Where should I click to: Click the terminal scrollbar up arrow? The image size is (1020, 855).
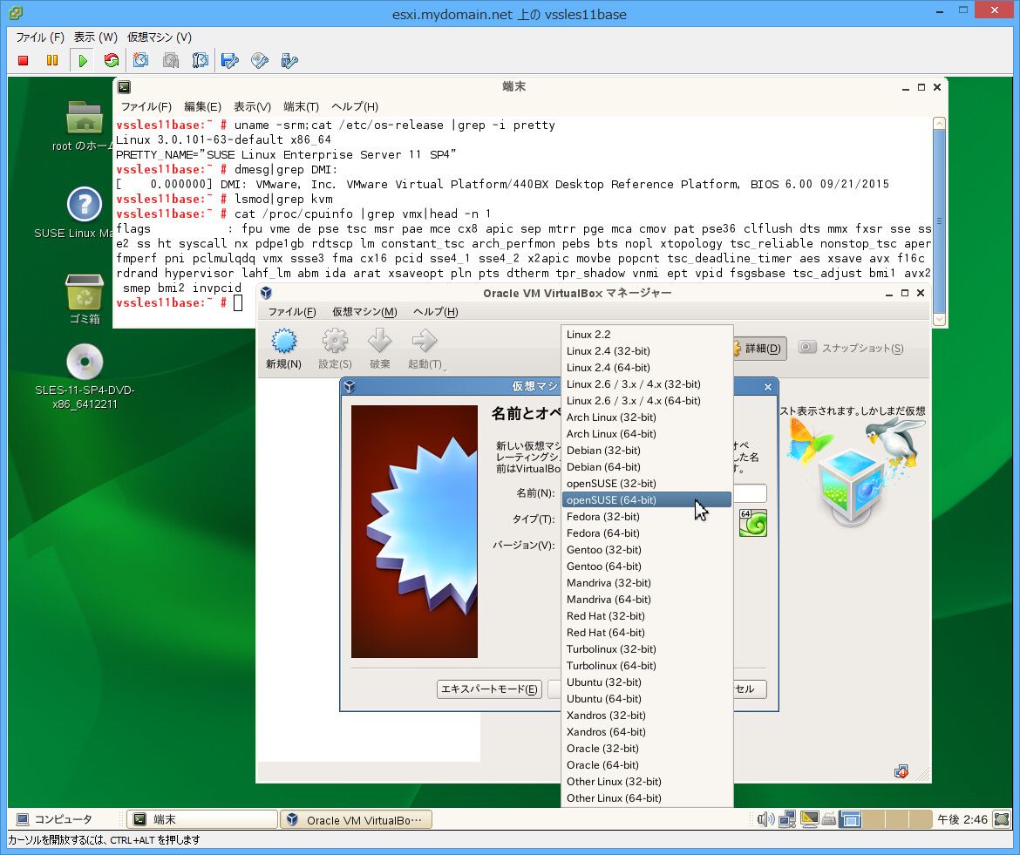click(939, 124)
